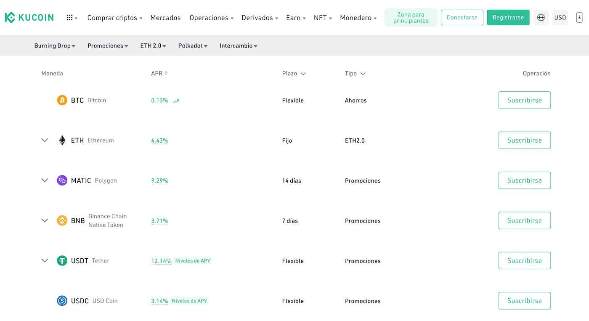Click the 'Operación' column header
The image size is (589, 321).
point(537,74)
